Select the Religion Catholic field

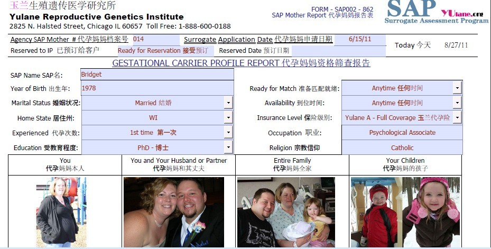(402, 147)
